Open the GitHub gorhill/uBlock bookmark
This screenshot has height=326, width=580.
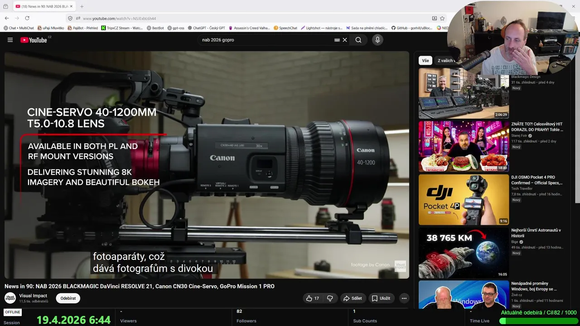click(x=411, y=28)
